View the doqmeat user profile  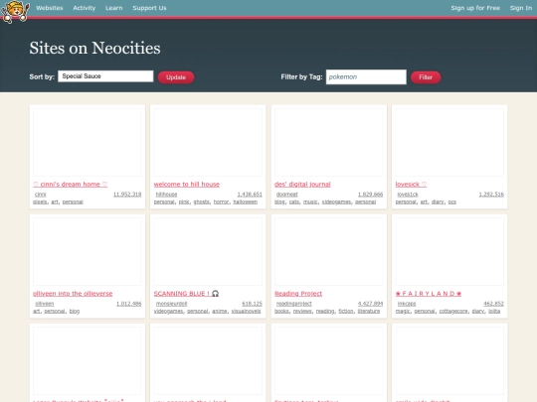(x=287, y=195)
